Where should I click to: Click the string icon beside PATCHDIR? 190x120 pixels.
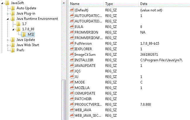tap(72, 99)
